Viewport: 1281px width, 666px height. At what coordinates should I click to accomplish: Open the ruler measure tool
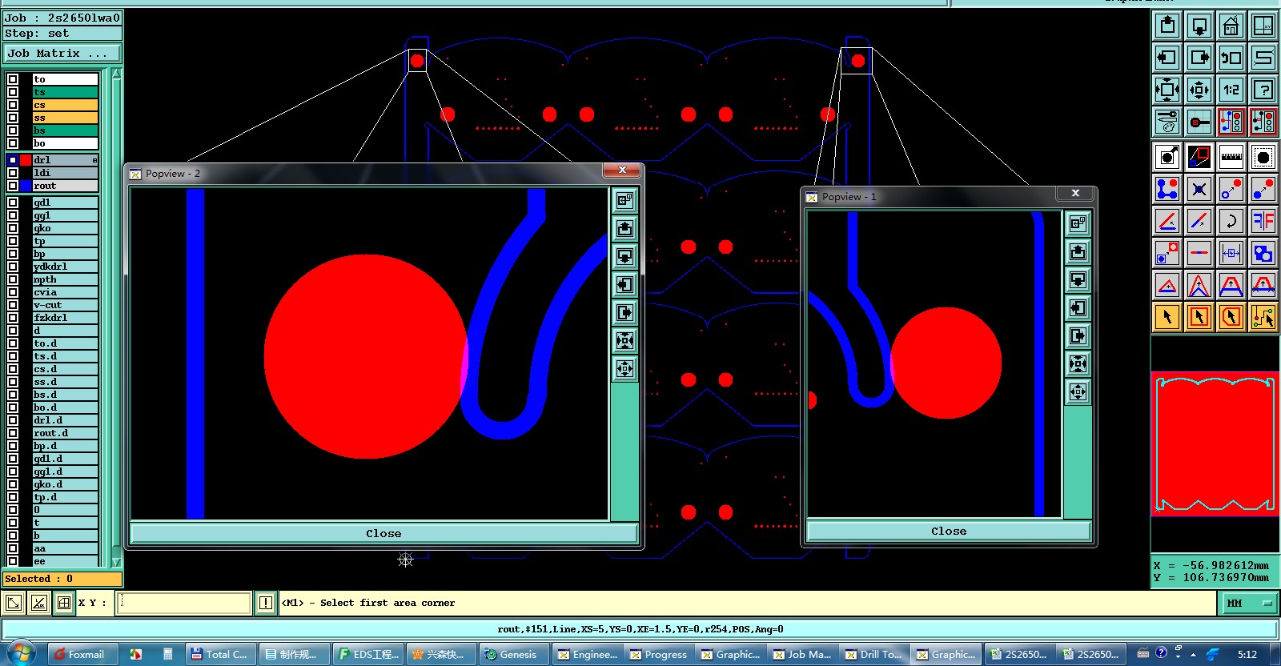click(1231, 157)
